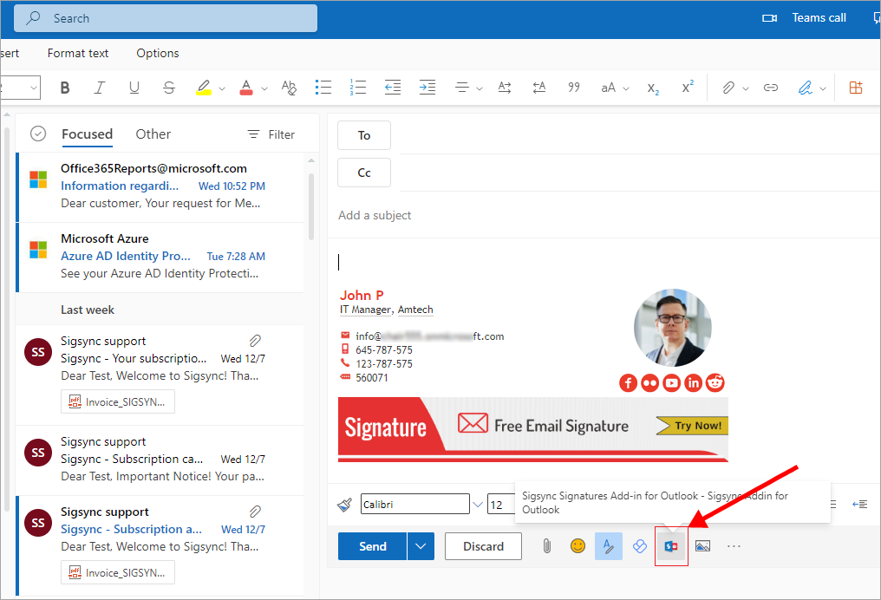Insert pictures inline icon
The width and height of the screenshot is (881, 600).
click(x=703, y=546)
